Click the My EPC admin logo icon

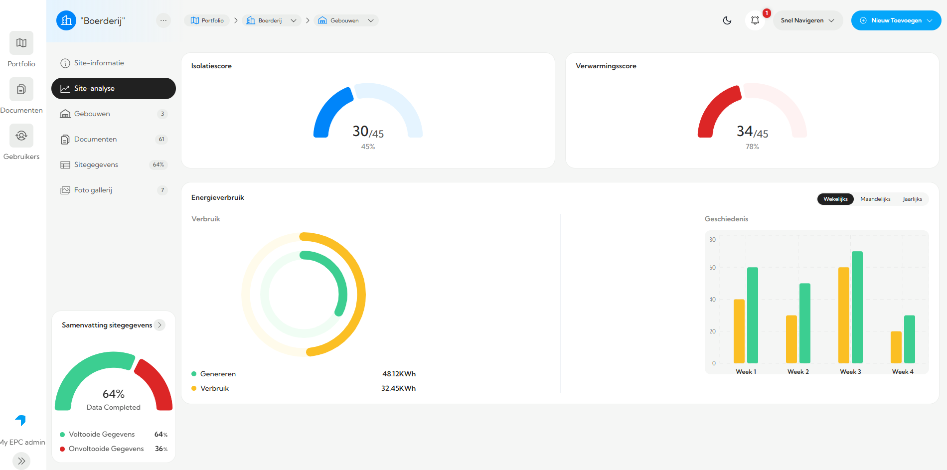(x=21, y=421)
